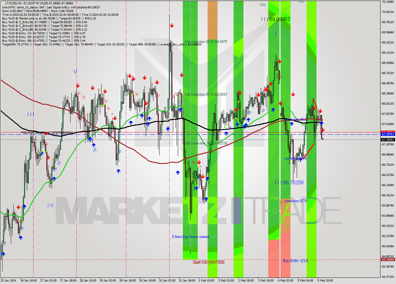Click the blue 'correction 61.8' label
This screenshot has height=284, width=396.
[295, 158]
